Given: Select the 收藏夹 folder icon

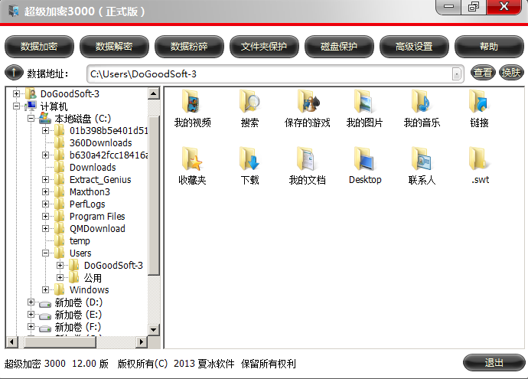Looking at the screenshot, I should [191, 158].
